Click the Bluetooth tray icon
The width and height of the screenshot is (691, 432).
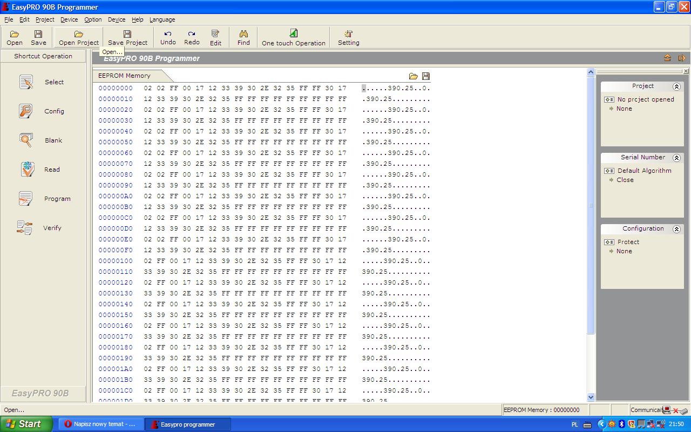(621, 424)
